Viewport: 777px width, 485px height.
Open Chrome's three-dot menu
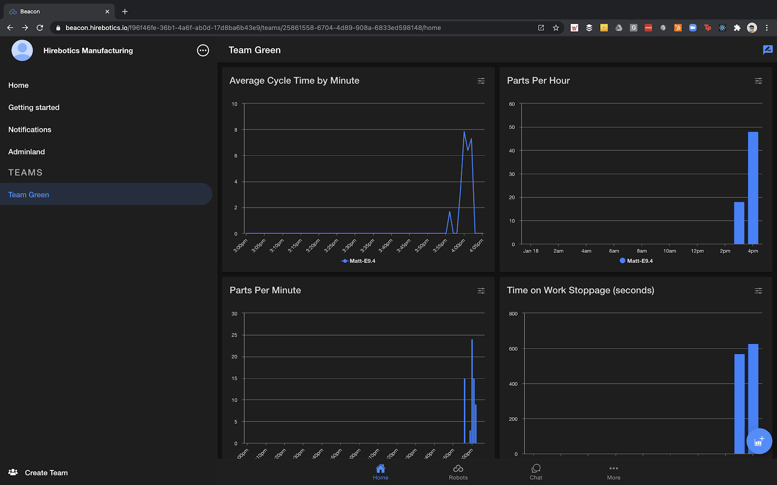(767, 28)
